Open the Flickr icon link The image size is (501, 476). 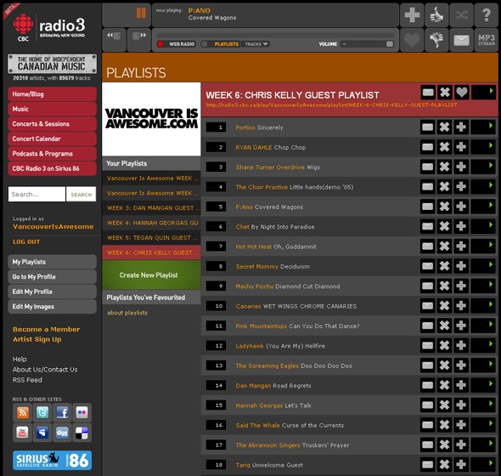[x=82, y=412]
